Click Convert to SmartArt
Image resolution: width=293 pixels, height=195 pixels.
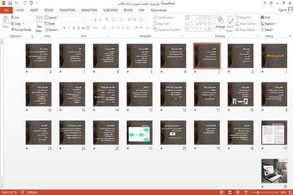tap(167, 30)
